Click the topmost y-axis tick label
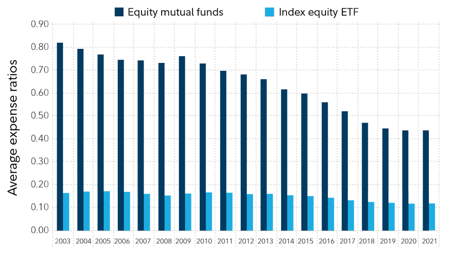Viewport: 449px width, 253px height. 39,24
